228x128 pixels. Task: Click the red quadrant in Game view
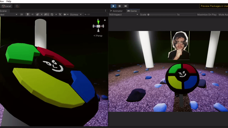coord(190,69)
